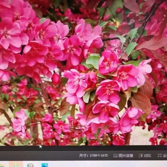167x167 pixels.
Task: Click the orange watermark text on photo
Action: (x=88, y=72)
